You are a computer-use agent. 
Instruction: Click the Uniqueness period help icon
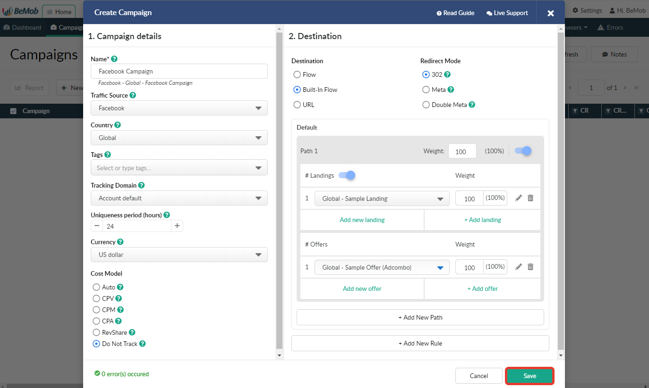pyautogui.click(x=167, y=215)
